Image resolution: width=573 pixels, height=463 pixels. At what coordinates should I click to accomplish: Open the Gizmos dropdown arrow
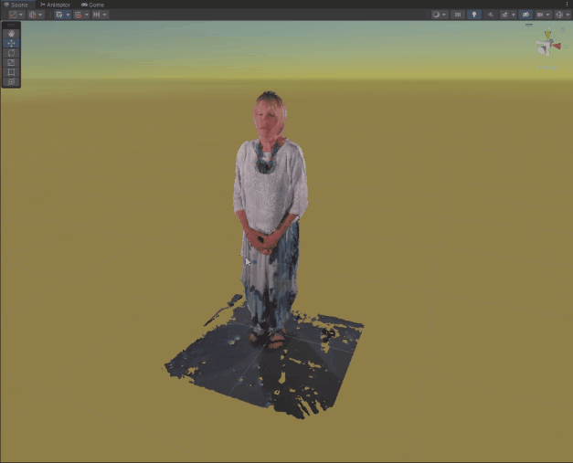click(x=568, y=15)
